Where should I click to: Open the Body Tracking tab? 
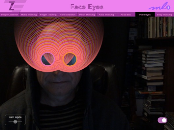164,14
